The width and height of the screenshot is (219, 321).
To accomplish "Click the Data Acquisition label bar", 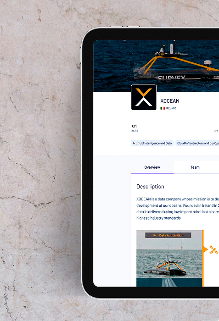I will (x=168, y=235).
